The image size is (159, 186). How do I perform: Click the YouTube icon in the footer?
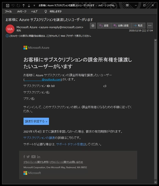pos(33,157)
